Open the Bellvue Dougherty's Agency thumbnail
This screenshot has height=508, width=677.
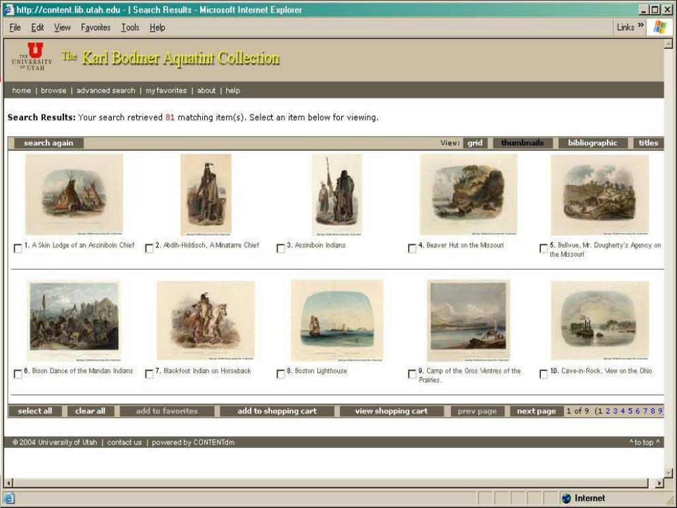[x=600, y=195]
